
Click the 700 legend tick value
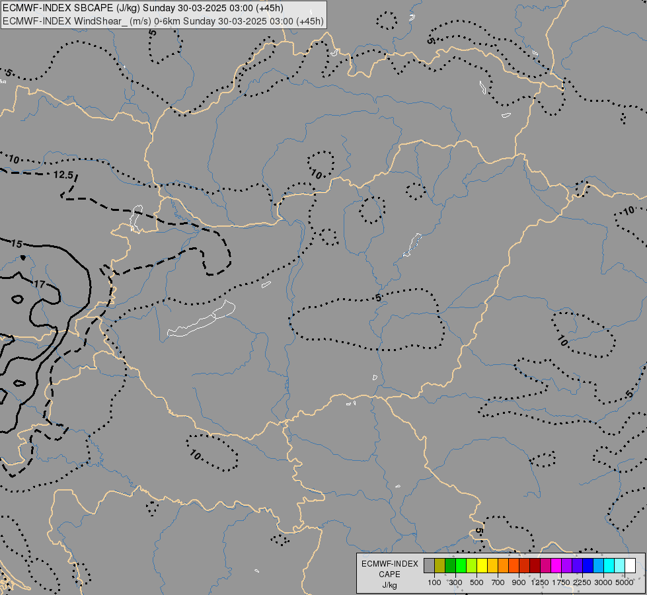tap(498, 582)
